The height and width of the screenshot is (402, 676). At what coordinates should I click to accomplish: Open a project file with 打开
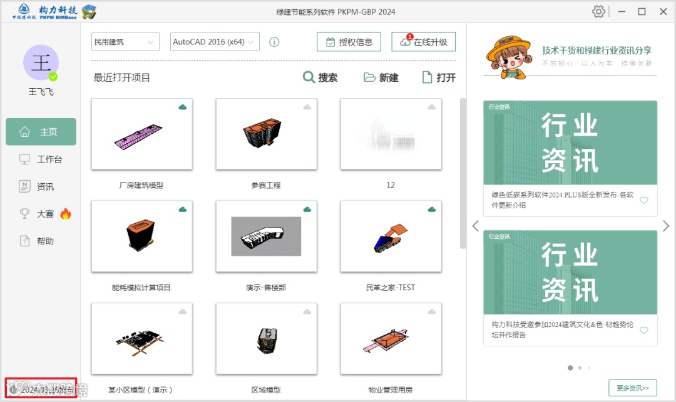[x=439, y=78]
